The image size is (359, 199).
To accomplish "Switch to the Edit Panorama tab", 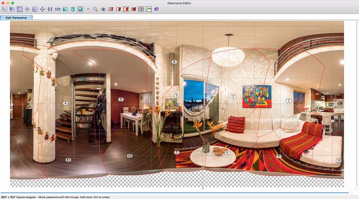I will (16, 18).
